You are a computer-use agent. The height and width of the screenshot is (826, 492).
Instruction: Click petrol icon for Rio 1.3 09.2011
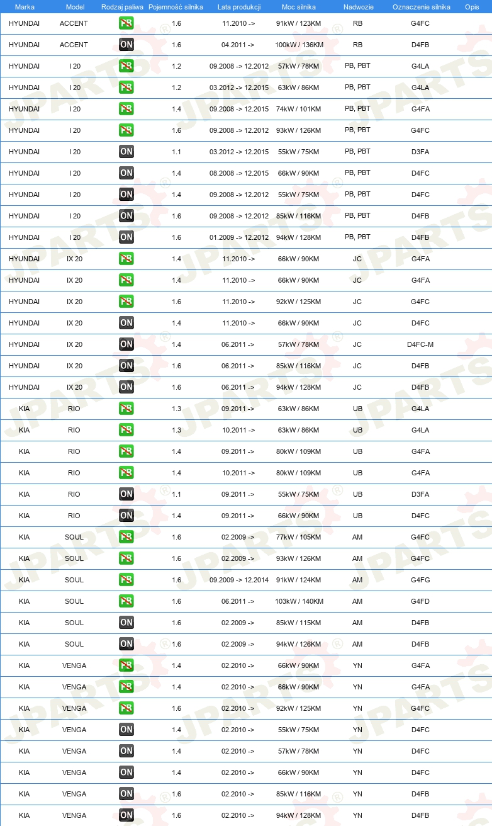126,409
